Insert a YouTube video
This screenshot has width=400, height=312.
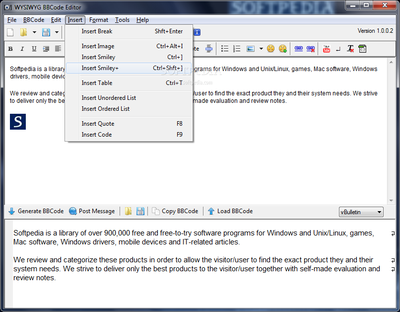coord(326,49)
